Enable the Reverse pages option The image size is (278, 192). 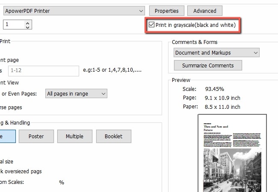coord(11,107)
